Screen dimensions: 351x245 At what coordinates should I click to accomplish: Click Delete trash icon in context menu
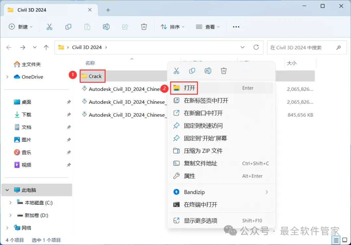(224, 71)
